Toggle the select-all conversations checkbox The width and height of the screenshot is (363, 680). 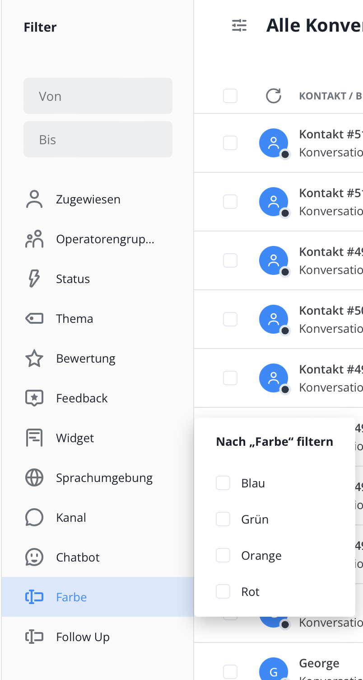(x=230, y=96)
